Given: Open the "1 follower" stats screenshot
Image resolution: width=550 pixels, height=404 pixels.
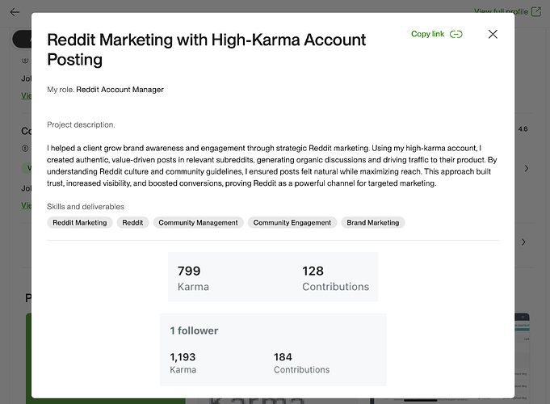Looking at the screenshot, I should pos(272,349).
